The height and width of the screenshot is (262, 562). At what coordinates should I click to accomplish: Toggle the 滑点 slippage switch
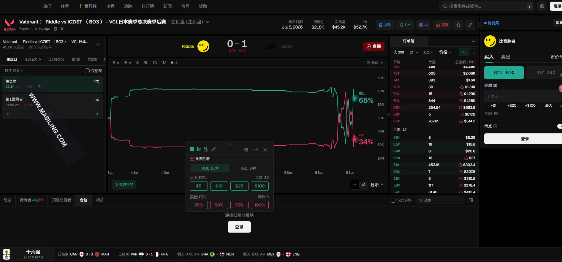pos(560,126)
